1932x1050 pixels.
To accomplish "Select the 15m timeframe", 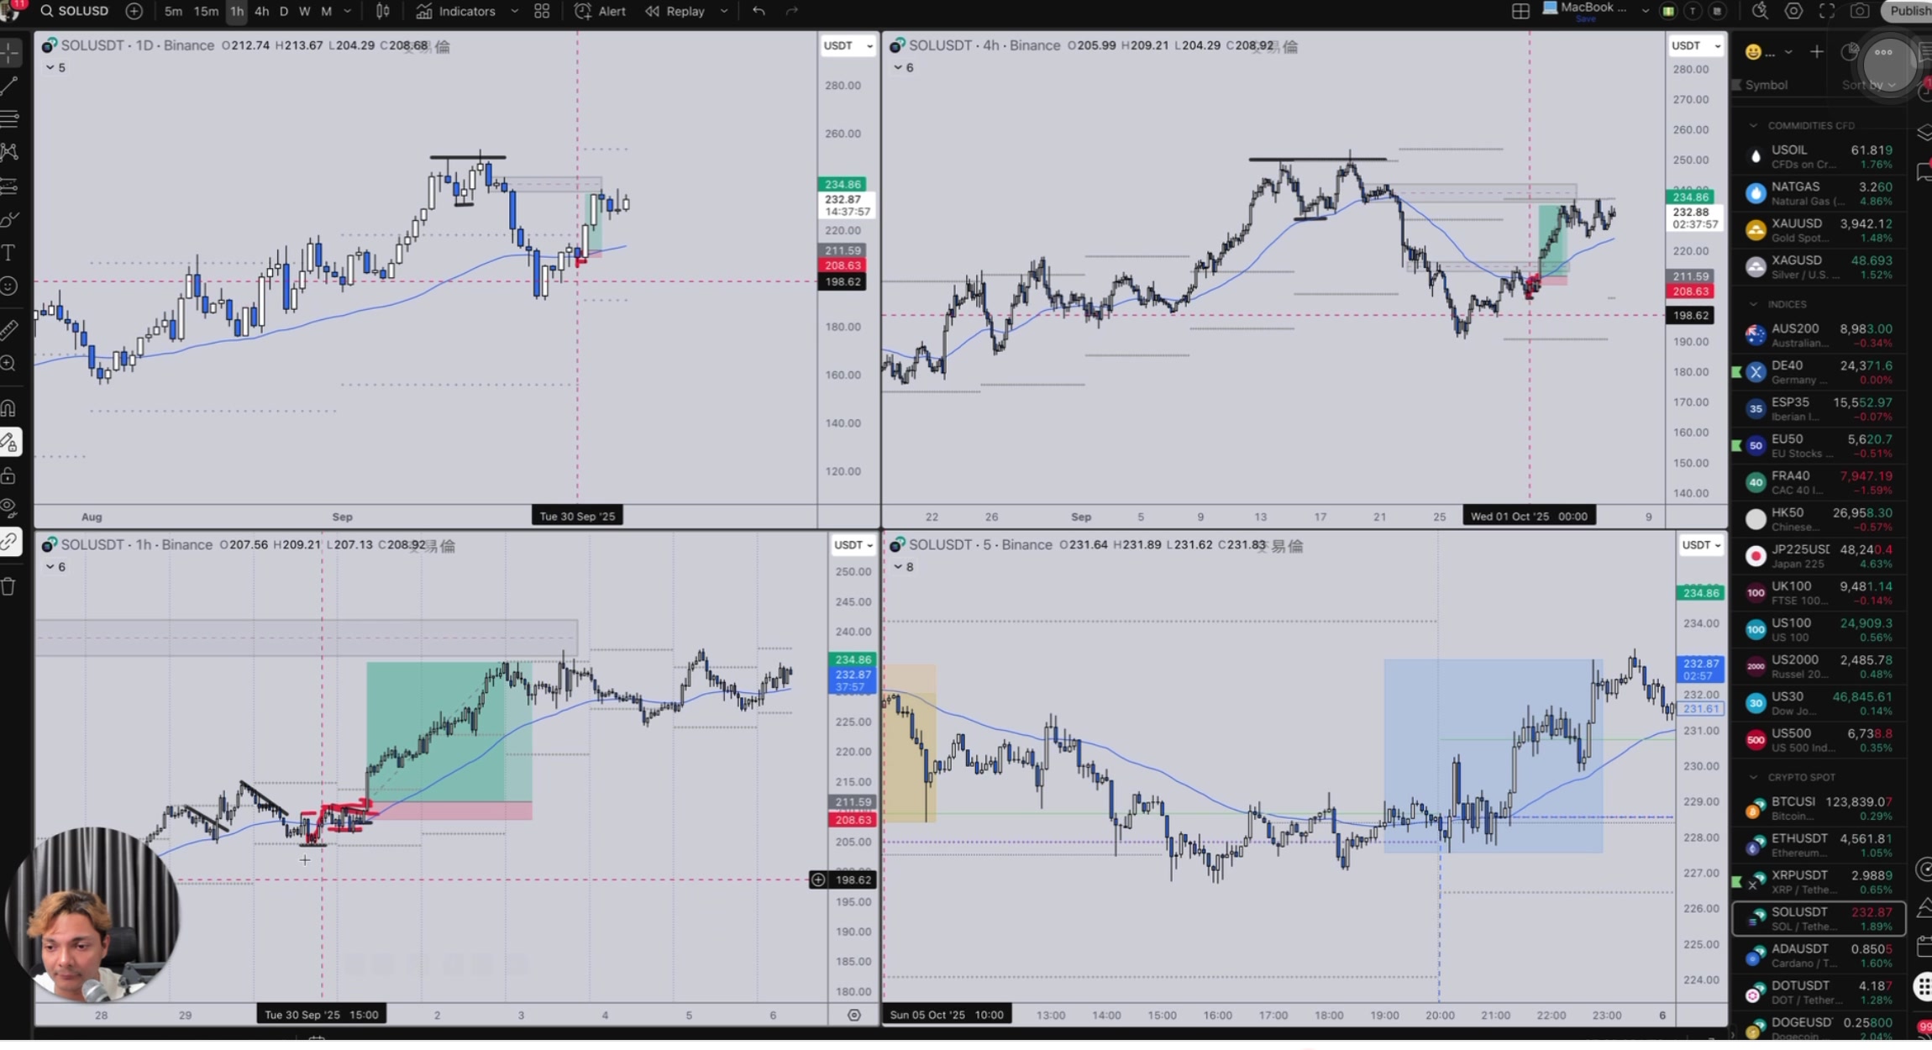I will (x=206, y=11).
